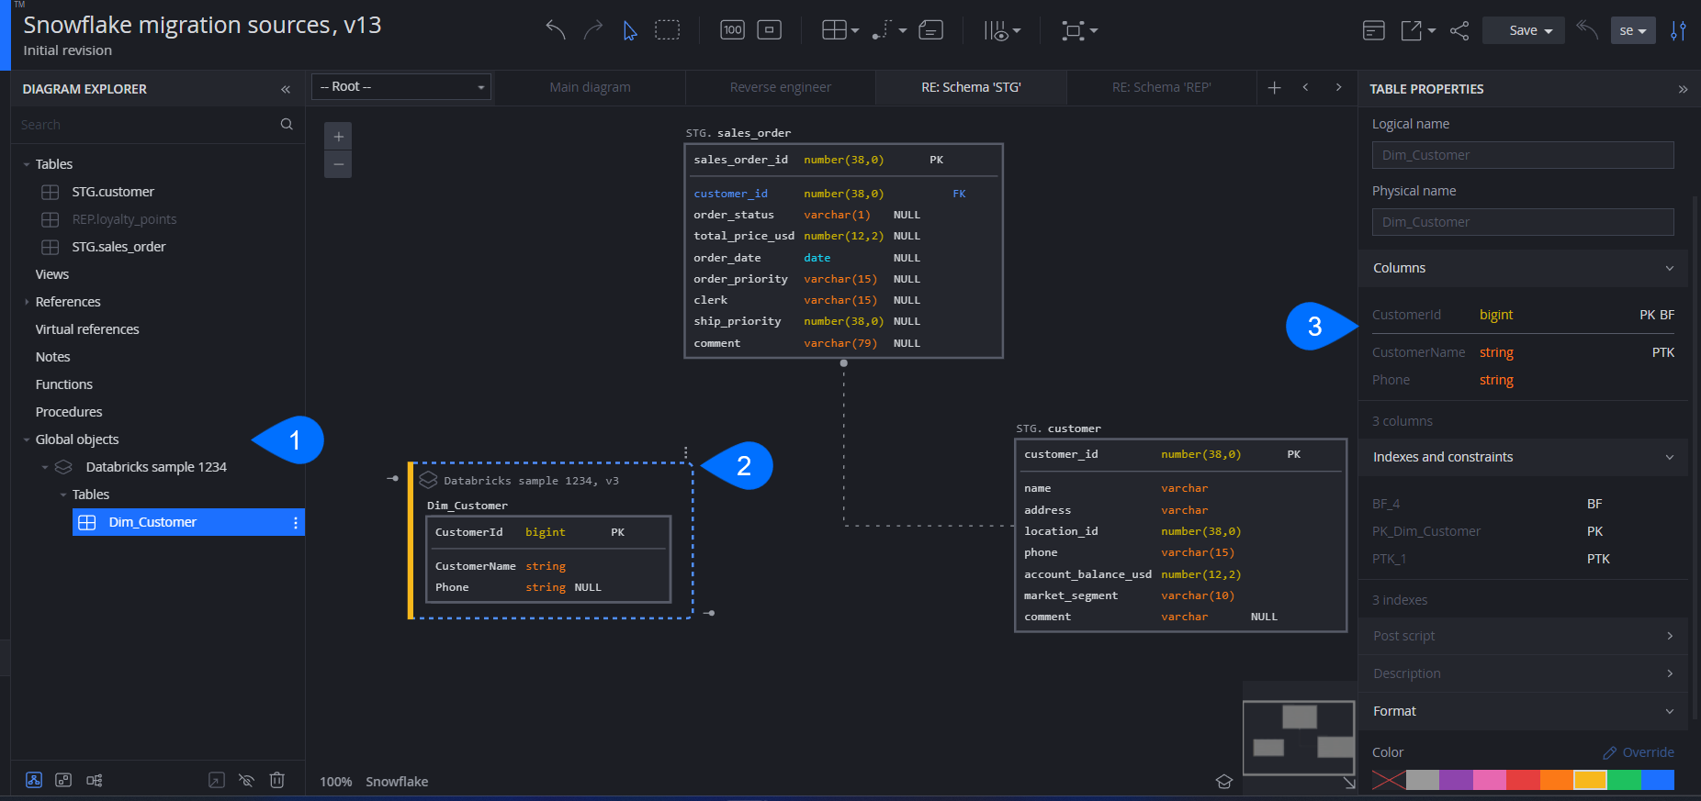The width and height of the screenshot is (1701, 801).
Task: Toggle the hierarchy tree view icon
Action: click(x=95, y=780)
